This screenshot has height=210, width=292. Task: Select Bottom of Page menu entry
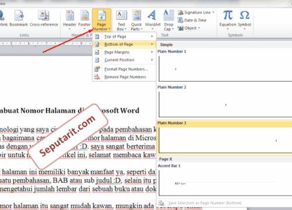(124, 44)
